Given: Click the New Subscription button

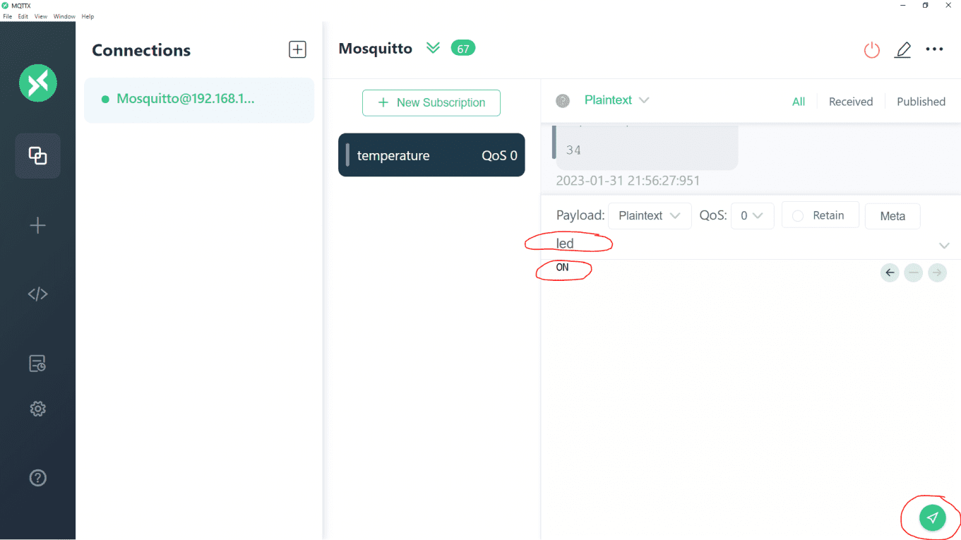Looking at the screenshot, I should (x=431, y=102).
